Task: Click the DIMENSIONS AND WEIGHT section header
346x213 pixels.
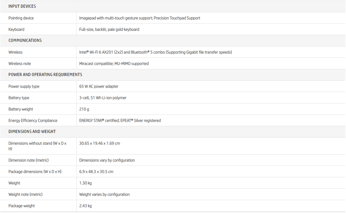Action: coord(32,131)
